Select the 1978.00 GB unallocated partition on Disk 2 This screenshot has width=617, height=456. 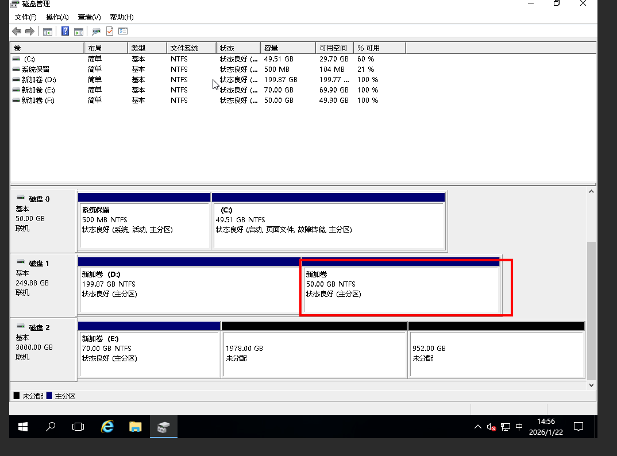314,353
